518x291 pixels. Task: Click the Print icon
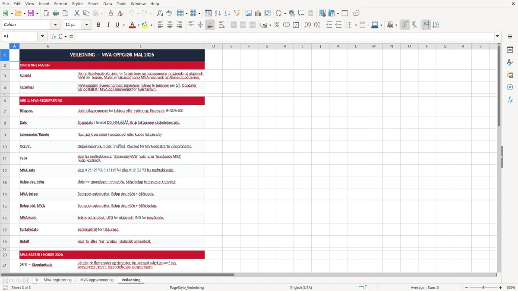pos(56,13)
